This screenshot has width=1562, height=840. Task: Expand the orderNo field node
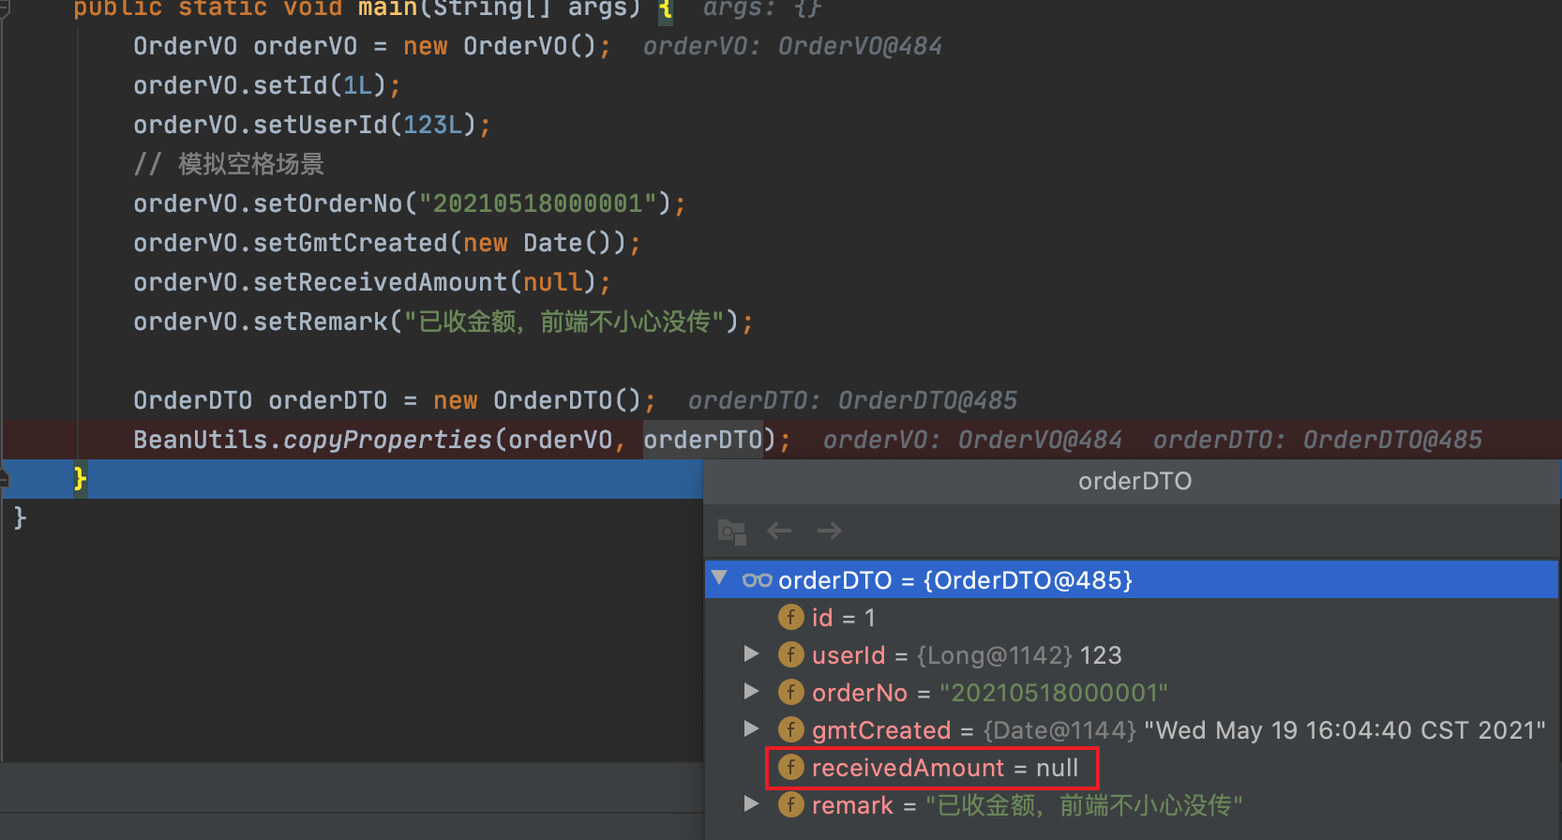(751, 691)
